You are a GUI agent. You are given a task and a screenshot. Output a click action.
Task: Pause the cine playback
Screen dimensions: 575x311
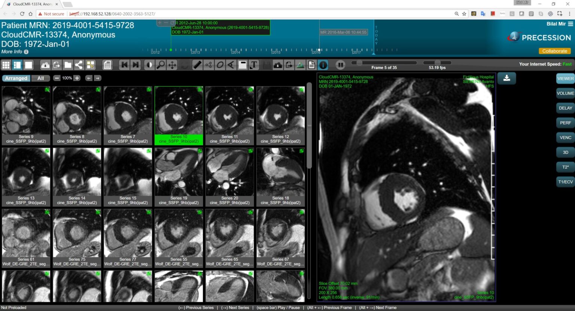(340, 65)
